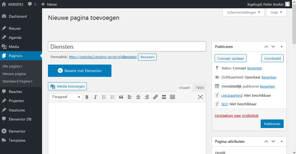The width and height of the screenshot is (296, 154).
Task: Apply blockquote formatting
Action: 121,97
